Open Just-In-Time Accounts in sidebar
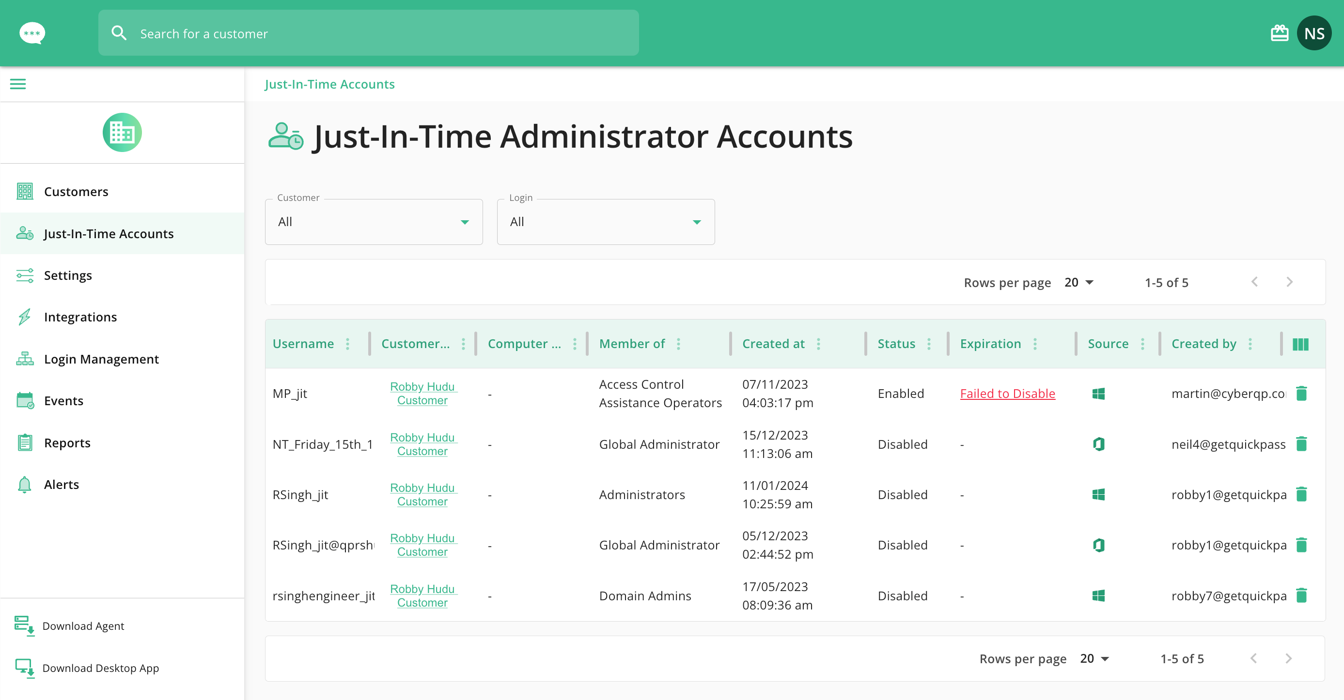The height and width of the screenshot is (700, 1344). 122,233
